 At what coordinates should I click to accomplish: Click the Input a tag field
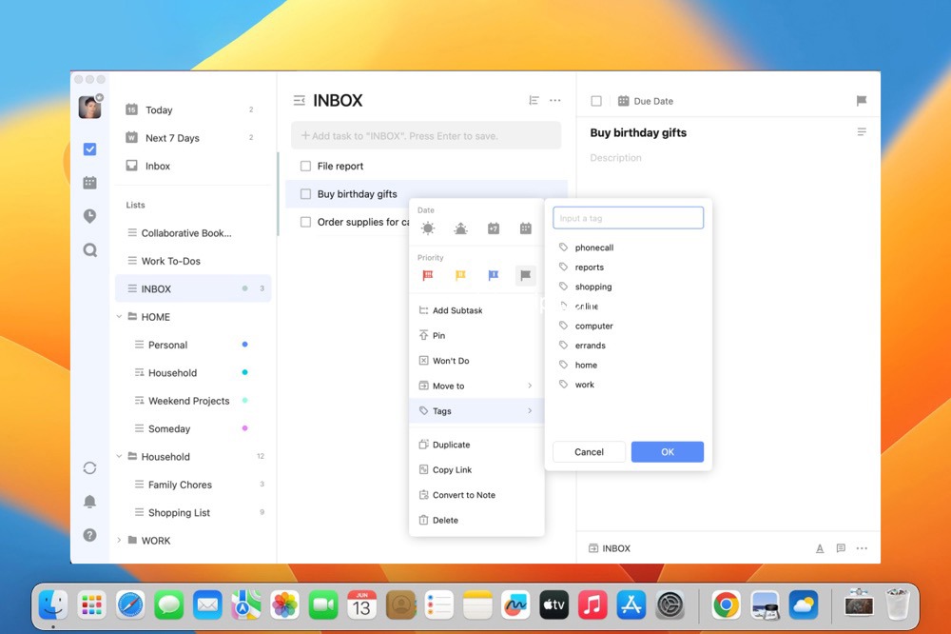629,218
